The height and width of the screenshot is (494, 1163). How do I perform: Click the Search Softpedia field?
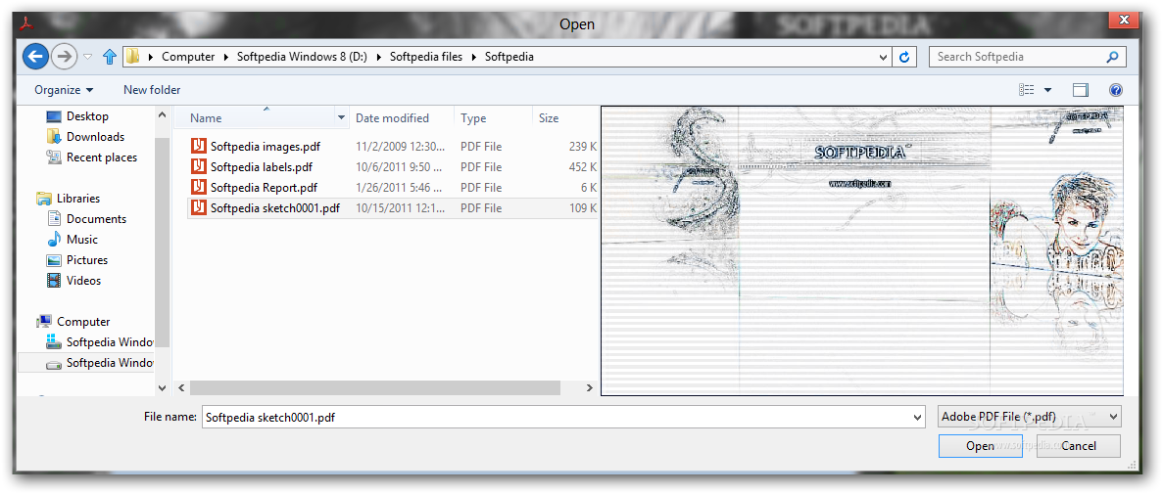tap(1027, 57)
